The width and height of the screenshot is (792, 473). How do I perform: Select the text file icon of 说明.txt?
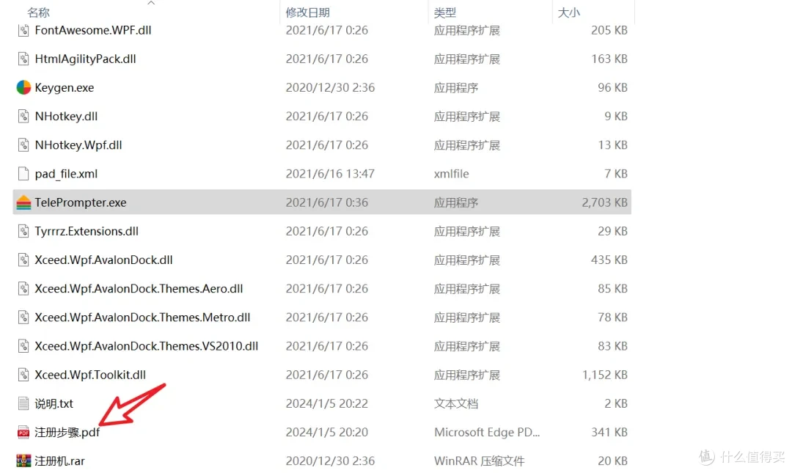(23, 403)
